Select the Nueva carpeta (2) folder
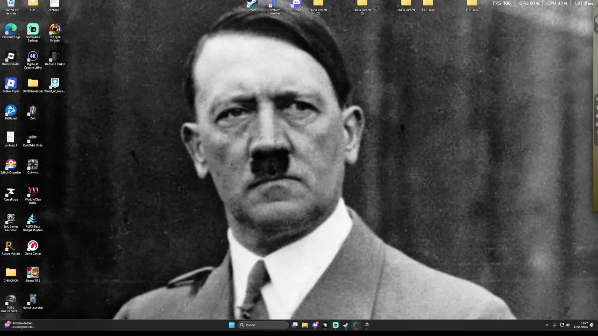 coord(362,7)
